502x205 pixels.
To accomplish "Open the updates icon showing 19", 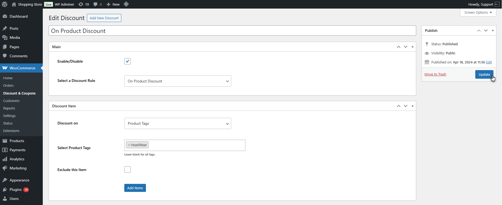I will 81,4.
